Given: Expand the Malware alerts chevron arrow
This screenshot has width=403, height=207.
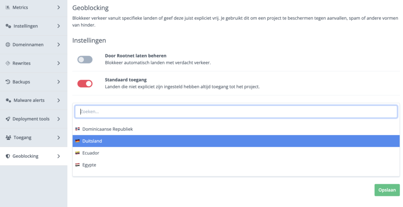Looking at the screenshot, I should point(59,100).
